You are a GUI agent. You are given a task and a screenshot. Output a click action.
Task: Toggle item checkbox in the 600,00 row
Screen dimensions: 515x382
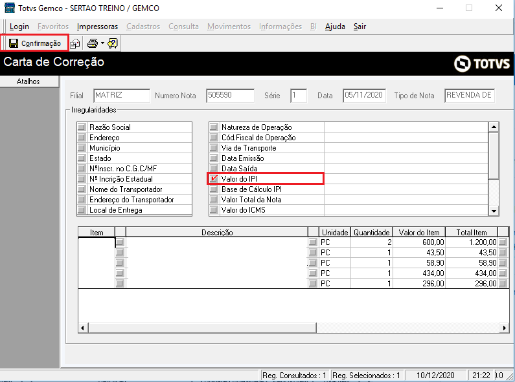pyautogui.click(x=120, y=242)
